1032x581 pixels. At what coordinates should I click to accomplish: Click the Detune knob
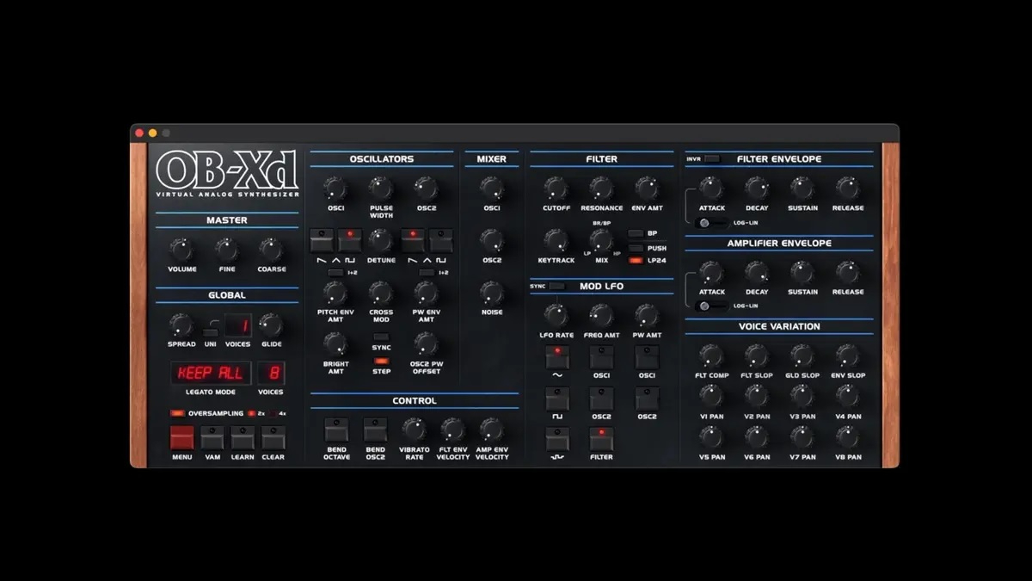coord(381,240)
